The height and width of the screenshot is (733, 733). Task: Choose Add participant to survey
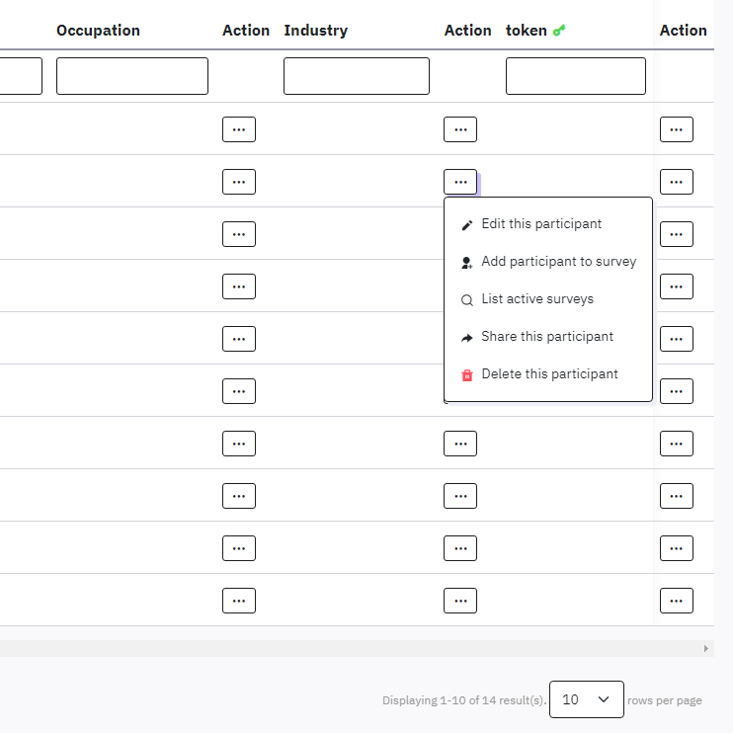pos(558,262)
